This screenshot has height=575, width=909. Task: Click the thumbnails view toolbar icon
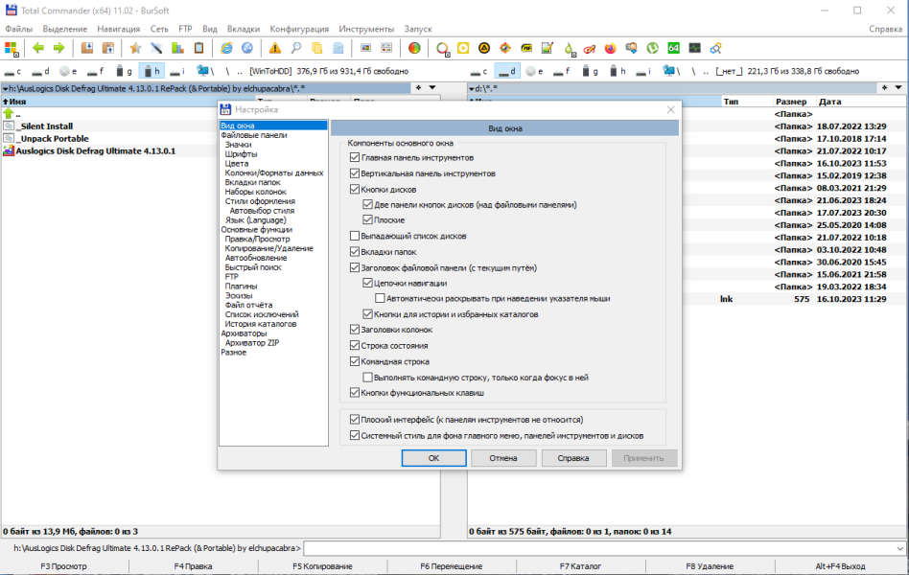[386, 48]
